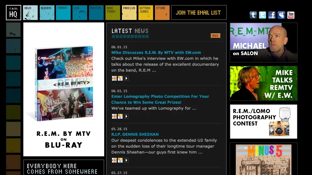Click three-dots share icon under Dennis Sheehan story
The image size is (312, 175).
click(x=120, y=160)
